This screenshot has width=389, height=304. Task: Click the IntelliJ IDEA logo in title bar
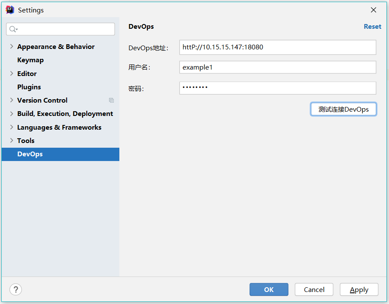point(10,10)
